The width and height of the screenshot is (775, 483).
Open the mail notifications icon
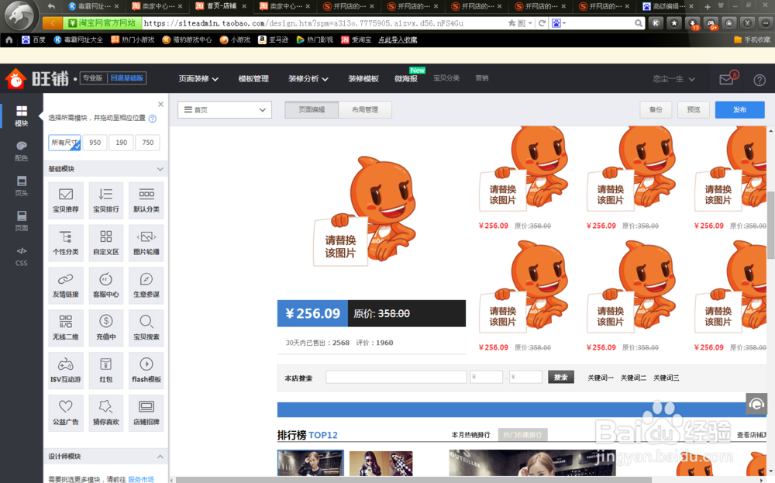[728, 78]
